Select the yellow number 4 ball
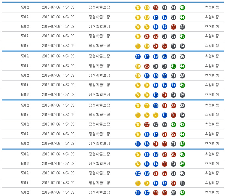The image size is (225, 196). pyautogui.click(x=138, y=27)
